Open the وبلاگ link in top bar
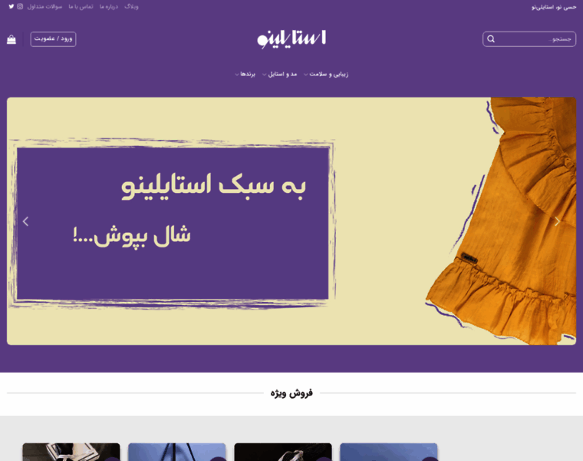Screen dimensions: 583x461 [x=131, y=7]
